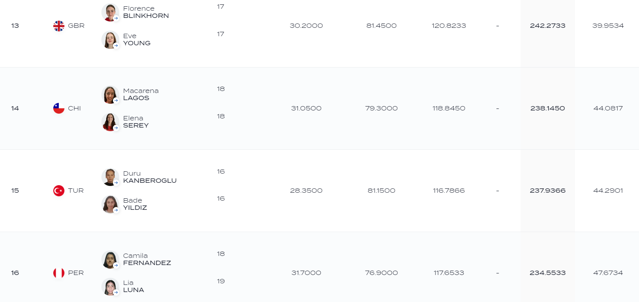Click CHI total score 238.1450
639x302 pixels.
pos(548,108)
